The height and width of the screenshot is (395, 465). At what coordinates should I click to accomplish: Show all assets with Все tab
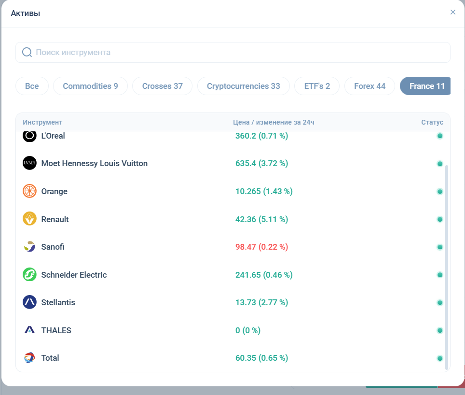click(x=32, y=86)
